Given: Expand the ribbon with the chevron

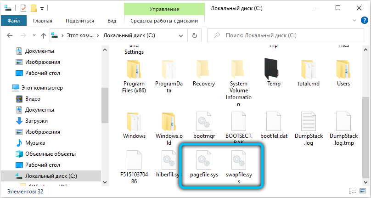Looking at the screenshot, I should coord(354,20).
